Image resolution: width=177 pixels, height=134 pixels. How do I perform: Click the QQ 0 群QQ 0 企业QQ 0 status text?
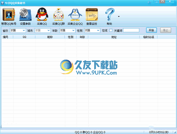(90, 132)
